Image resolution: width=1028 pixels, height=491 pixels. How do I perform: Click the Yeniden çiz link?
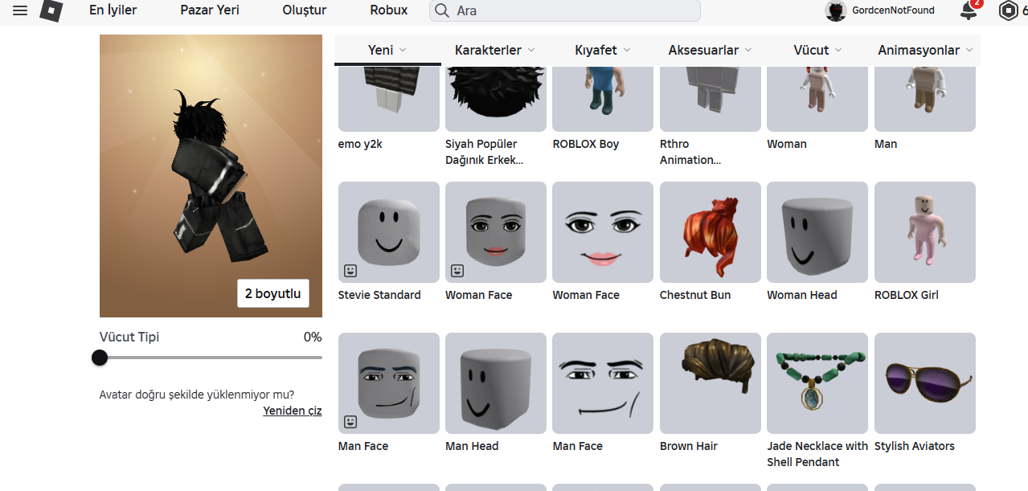pyautogui.click(x=293, y=411)
